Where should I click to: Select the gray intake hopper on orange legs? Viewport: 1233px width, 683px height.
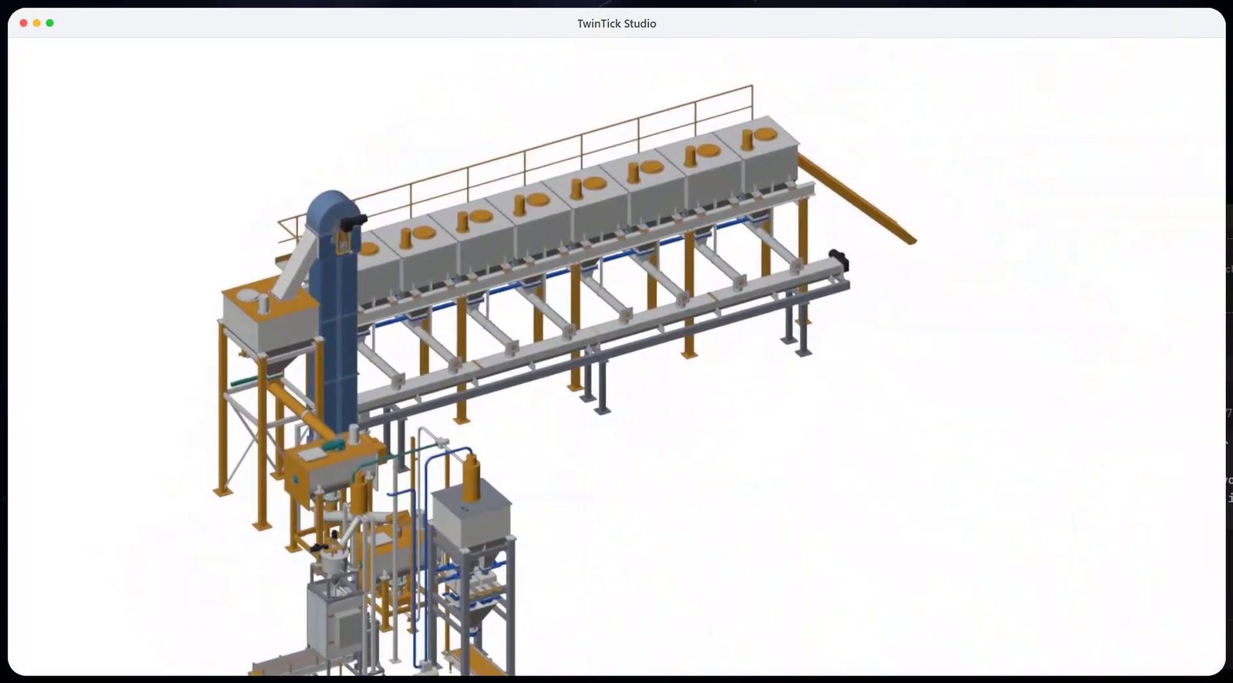pos(270,320)
